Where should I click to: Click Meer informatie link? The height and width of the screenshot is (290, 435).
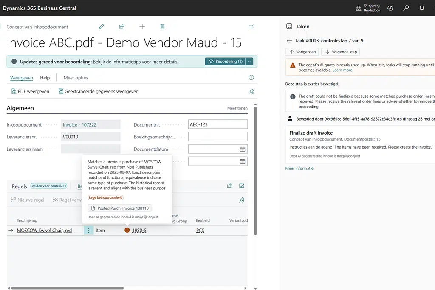pos(299,168)
